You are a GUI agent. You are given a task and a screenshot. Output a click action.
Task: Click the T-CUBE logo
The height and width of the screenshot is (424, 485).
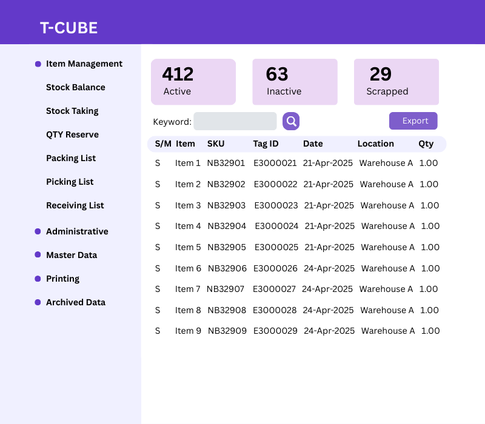pos(69,27)
